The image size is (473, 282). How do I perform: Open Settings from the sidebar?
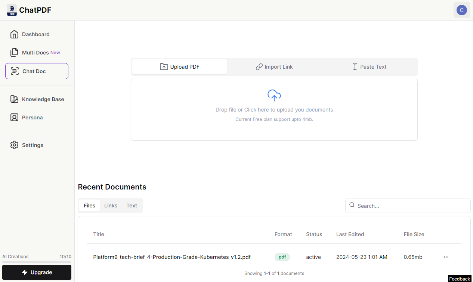(37, 145)
